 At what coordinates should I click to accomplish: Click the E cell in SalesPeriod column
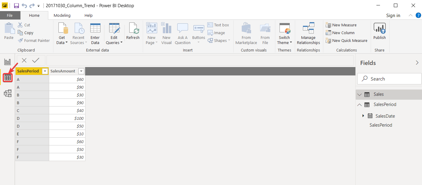32,134
